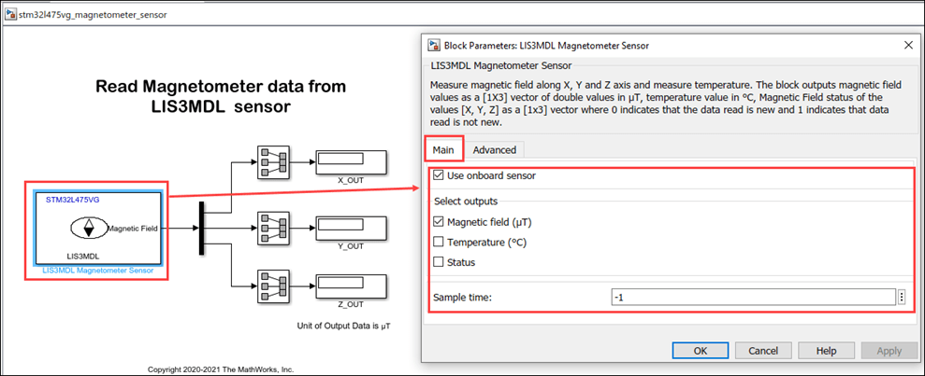Uncheck the Magnetic field (µT) output

(440, 222)
